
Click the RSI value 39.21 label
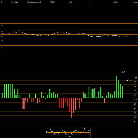tap(127, 36)
